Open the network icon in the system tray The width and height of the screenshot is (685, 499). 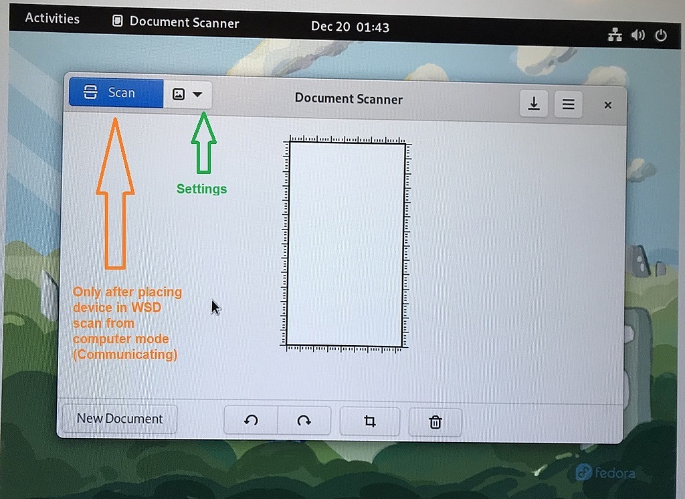click(615, 34)
